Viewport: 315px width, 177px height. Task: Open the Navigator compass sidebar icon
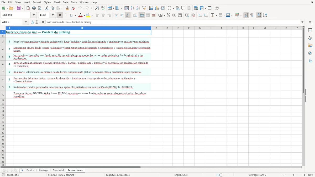coord(310,53)
